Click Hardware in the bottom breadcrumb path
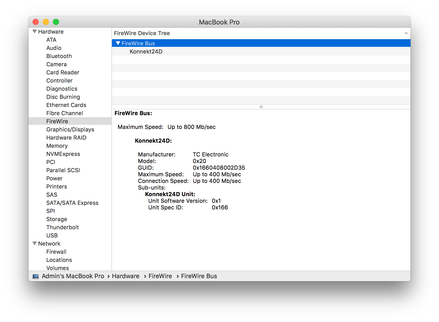This screenshot has width=439, height=322. (x=125, y=276)
